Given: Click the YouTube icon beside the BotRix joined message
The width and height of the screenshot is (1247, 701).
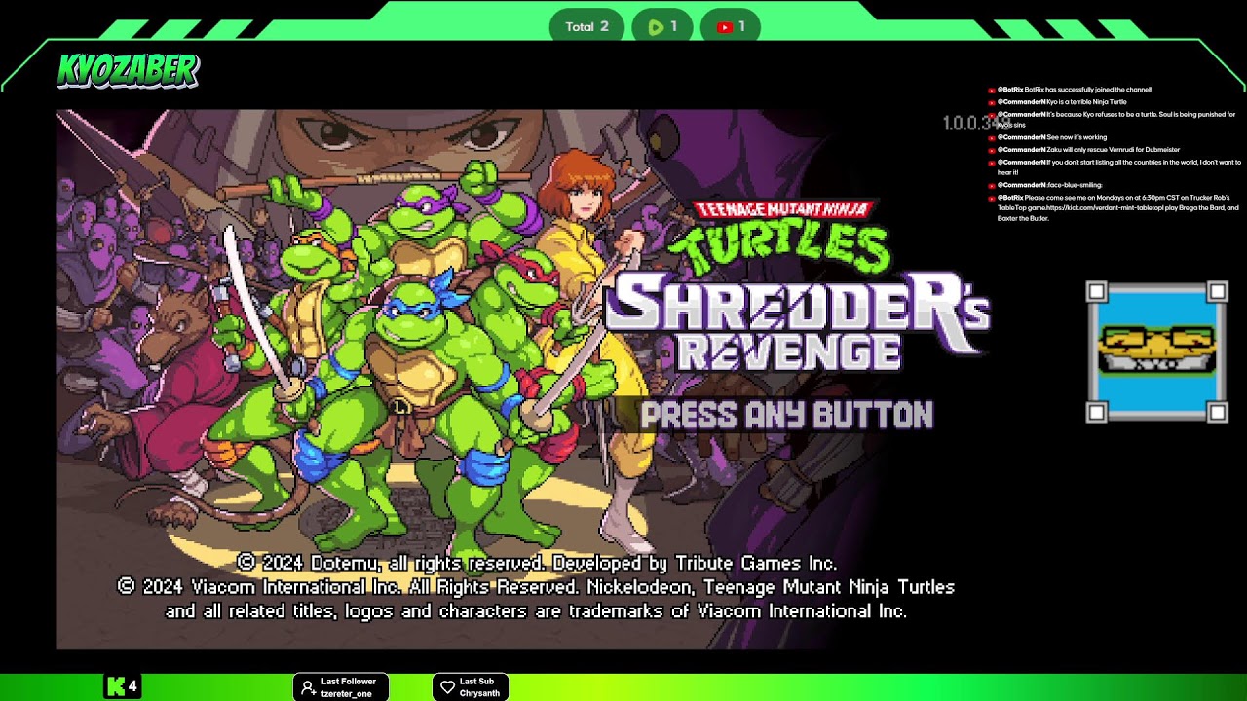Looking at the screenshot, I should [992, 91].
